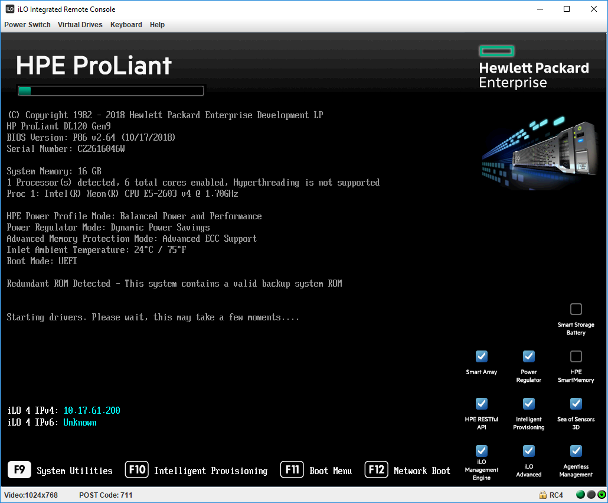Click the Hewlett Packard Enterprise green logo

click(496, 51)
